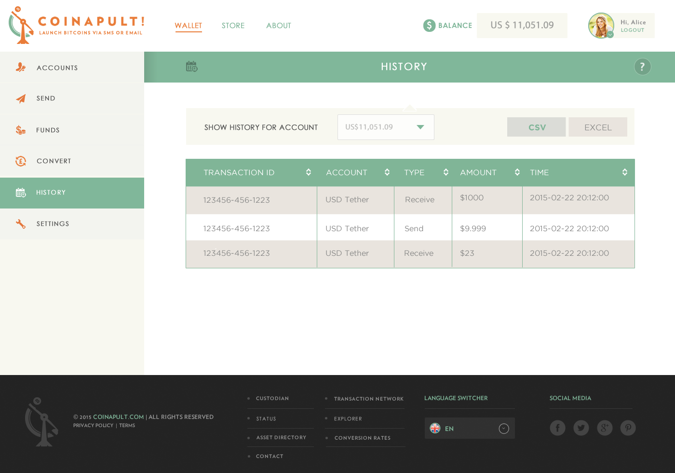
Task: Click the $23 amount cell
Action: [x=487, y=254]
